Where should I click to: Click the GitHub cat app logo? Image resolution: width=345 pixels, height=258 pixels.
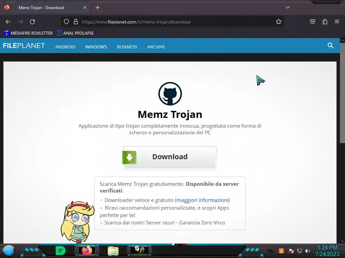[x=170, y=94]
